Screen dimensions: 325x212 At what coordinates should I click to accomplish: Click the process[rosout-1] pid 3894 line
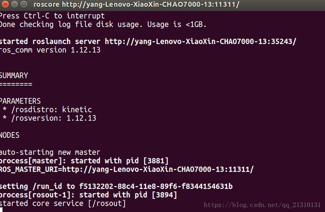click(x=88, y=195)
